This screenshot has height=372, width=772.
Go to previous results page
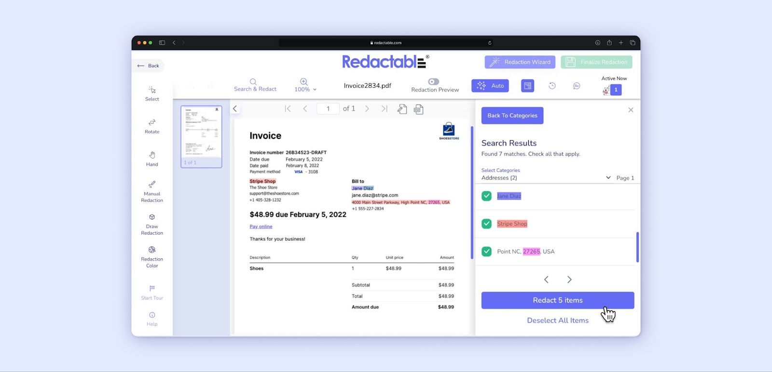pyautogui.click(x=546, y=279)
